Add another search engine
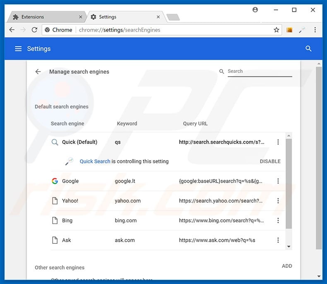This screenshot has width=327, height=284. (287, 266)
